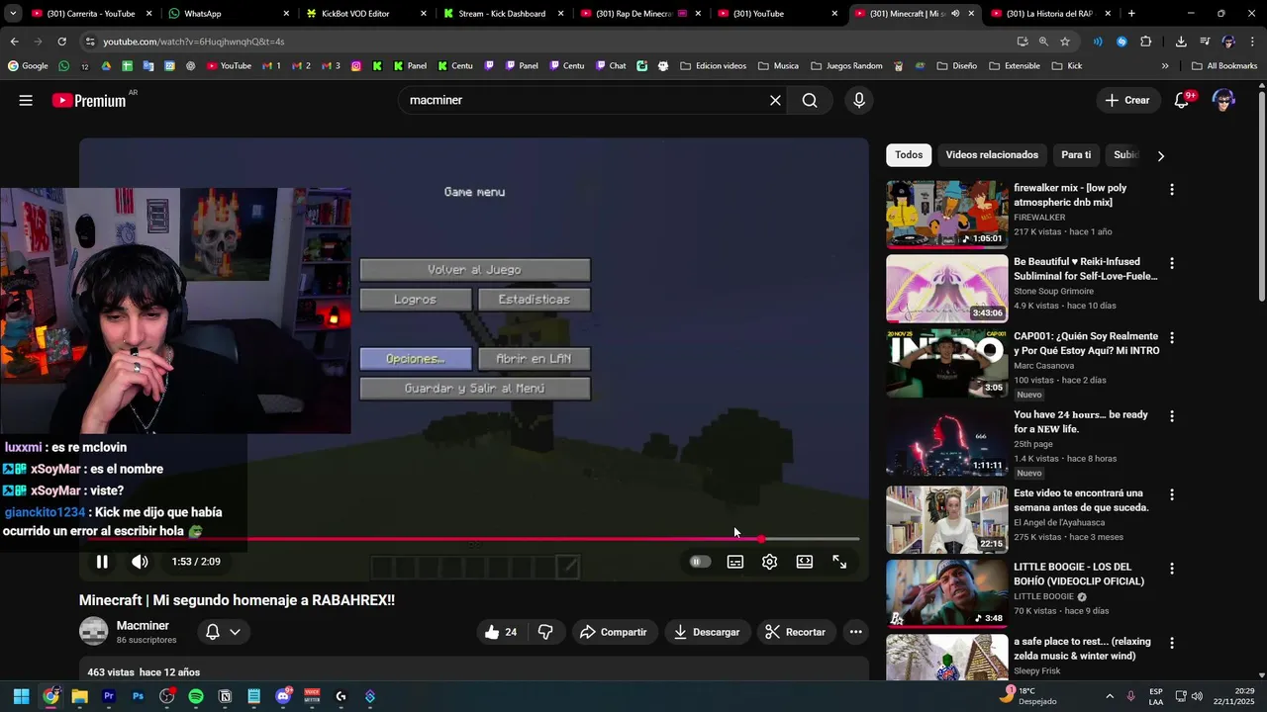
Task: Expand the subscription notification bell dropdown
Action: tap(223, 632)
